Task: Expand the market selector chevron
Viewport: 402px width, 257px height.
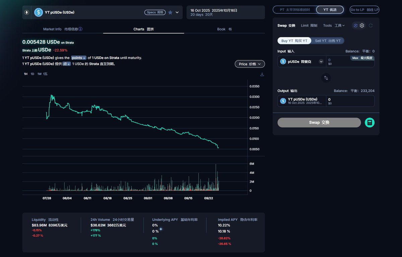Action: point(177,12)
